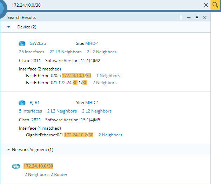Click 2 Neighbors next to GigabitEthernet0/1

point(110,135)
